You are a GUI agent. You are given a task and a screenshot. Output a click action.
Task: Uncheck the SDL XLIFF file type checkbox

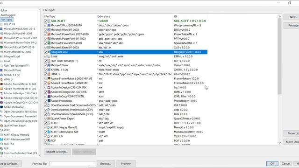click(46, 21)
